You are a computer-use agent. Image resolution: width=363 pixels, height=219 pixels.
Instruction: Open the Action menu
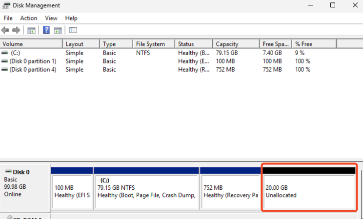[29, 18]
